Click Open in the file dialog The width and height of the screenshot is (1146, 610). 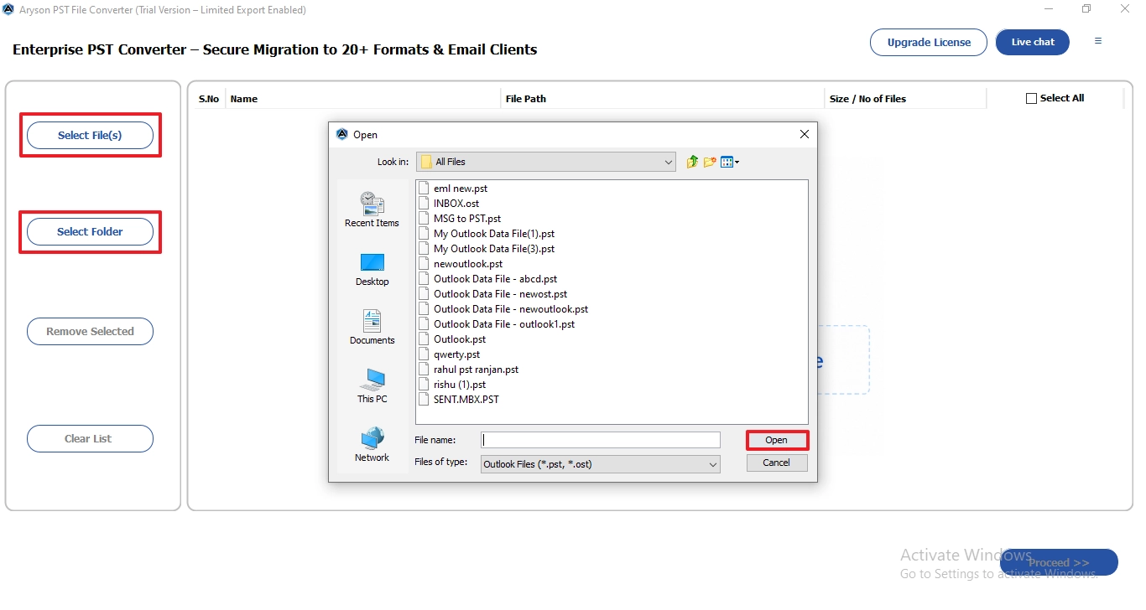776,440
